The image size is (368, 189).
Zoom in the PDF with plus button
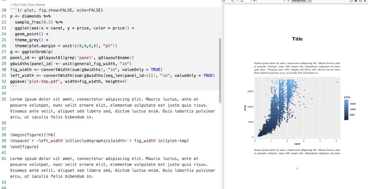click(288, 1)
